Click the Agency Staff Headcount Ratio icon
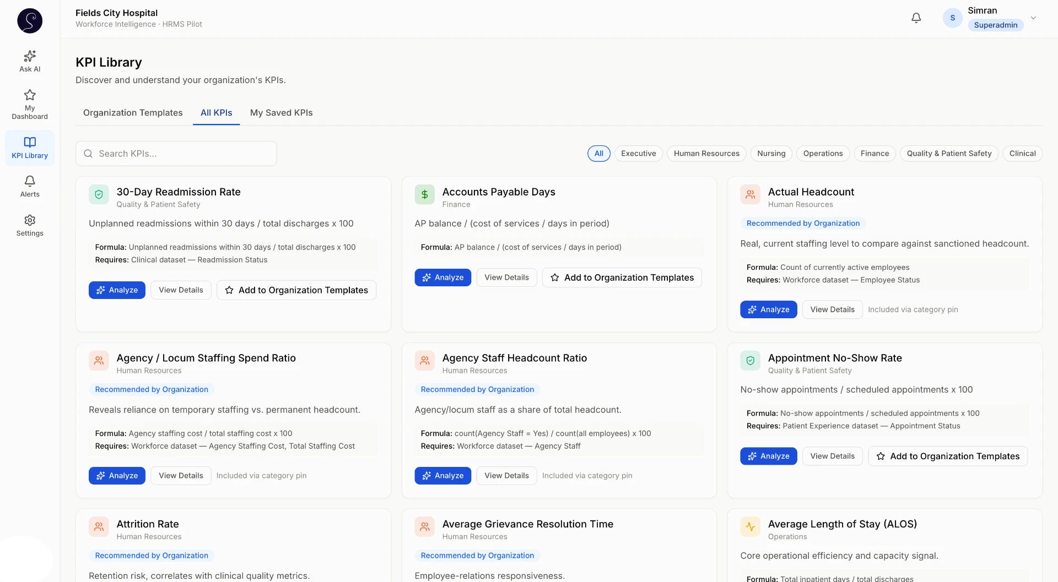This screenshot has height=582, width=1058. click(424, 361)
